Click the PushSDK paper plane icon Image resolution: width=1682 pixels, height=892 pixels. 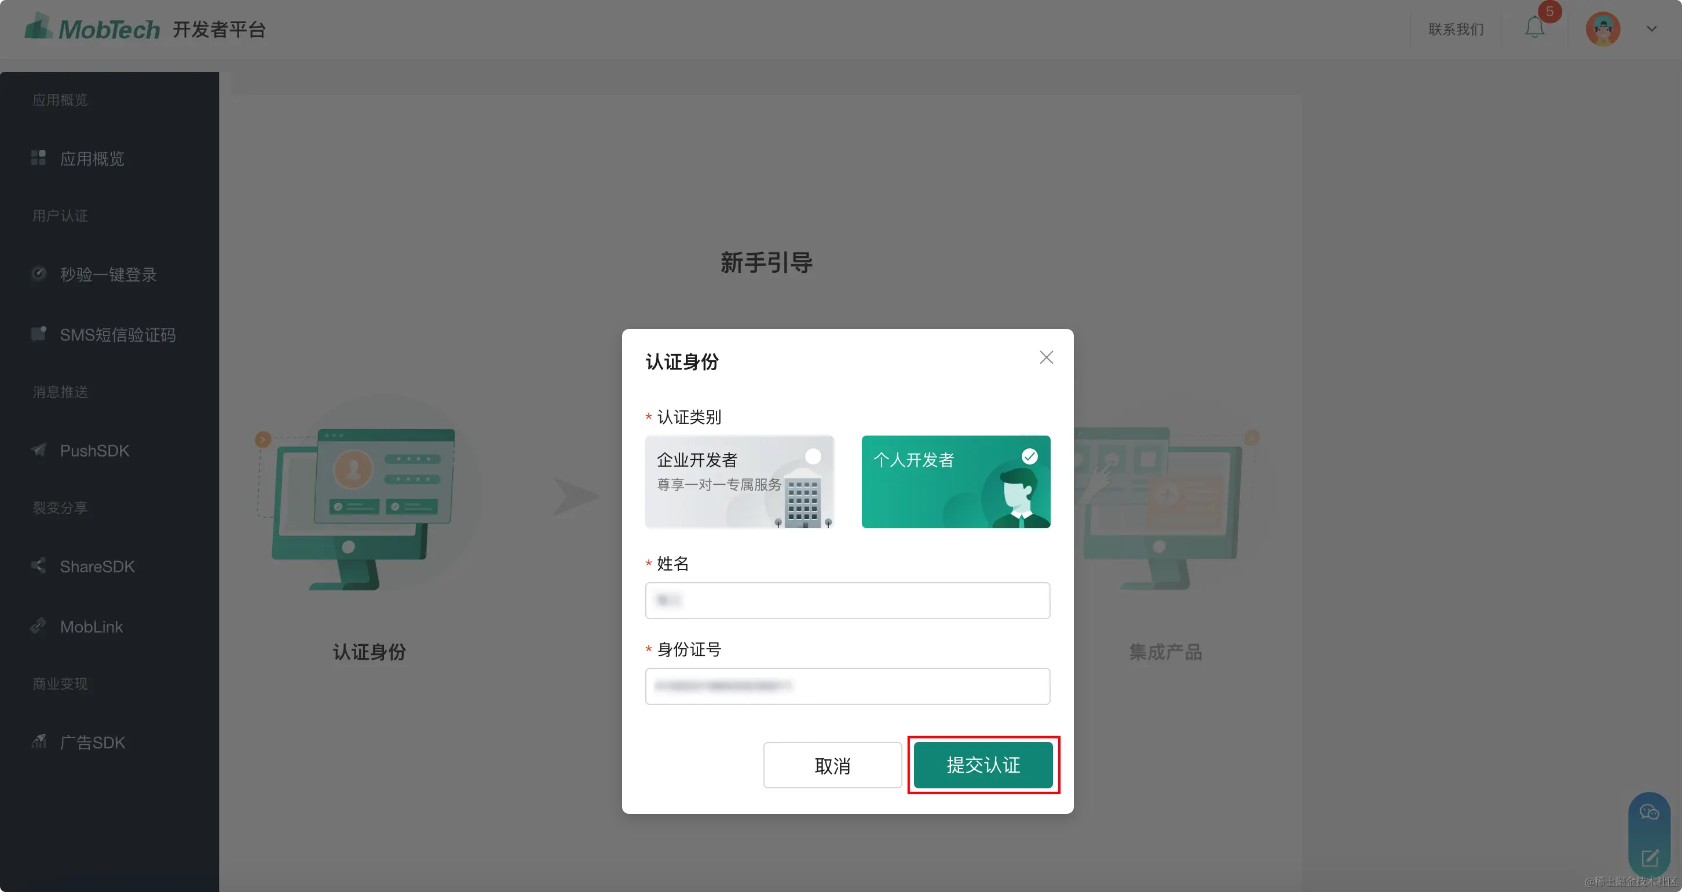[x=39, y=450]
